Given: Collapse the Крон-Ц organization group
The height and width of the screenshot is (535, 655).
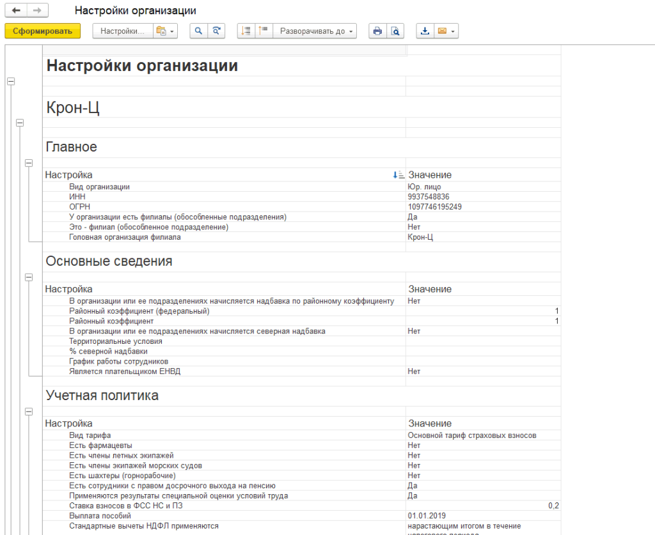Looking at the screenshot, I should (x=19, y=123).
